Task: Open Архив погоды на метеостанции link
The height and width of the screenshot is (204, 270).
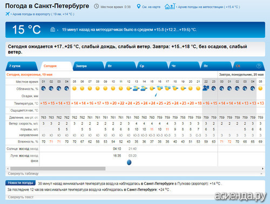Action: click(x=209, y=7)
